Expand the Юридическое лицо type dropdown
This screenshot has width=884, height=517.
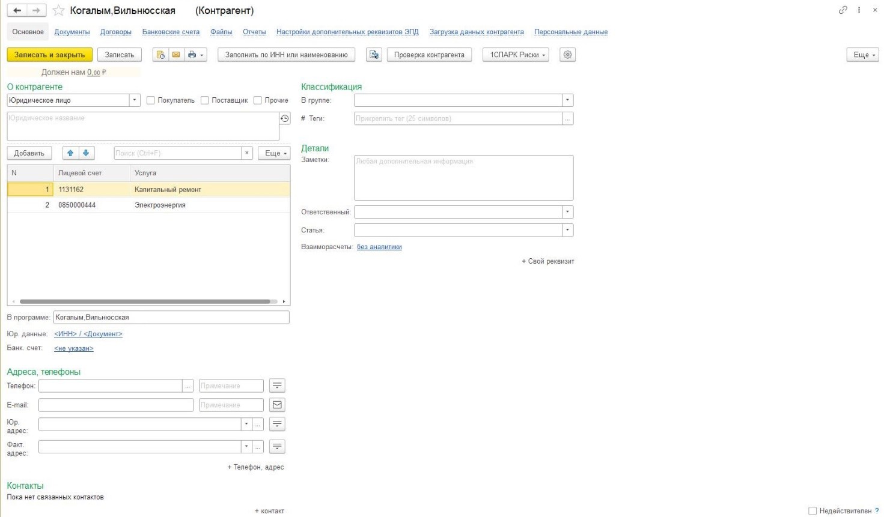[135, 100]
